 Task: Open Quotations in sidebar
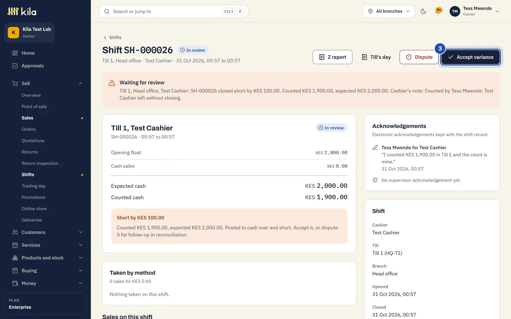pos(33,140)
